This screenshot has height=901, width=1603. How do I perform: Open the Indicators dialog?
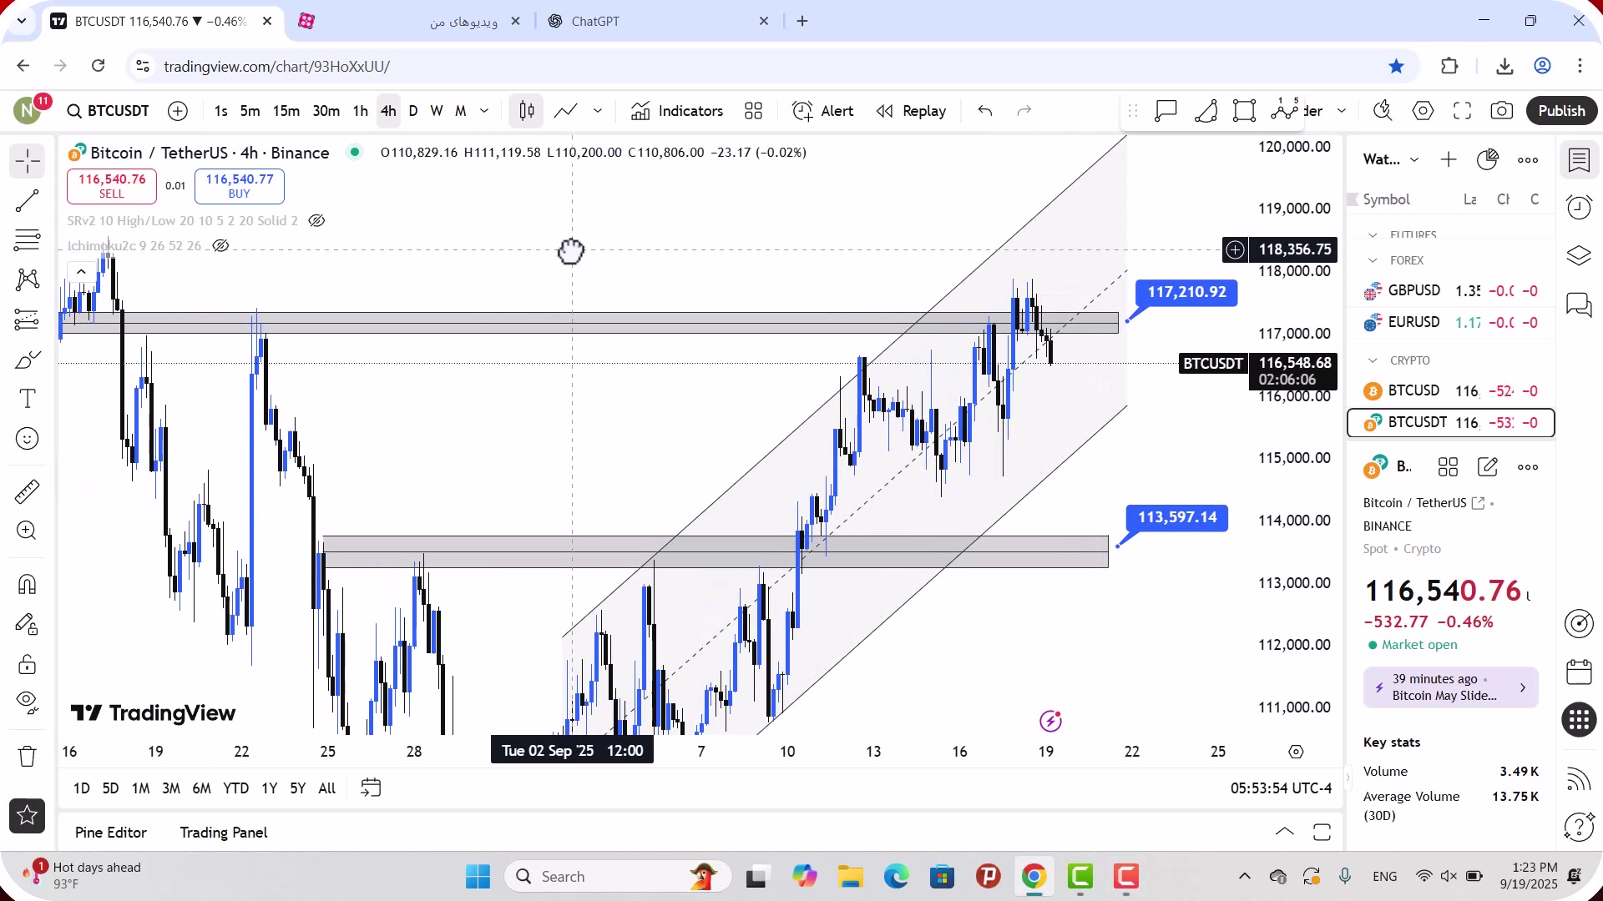tap(677, 111)
